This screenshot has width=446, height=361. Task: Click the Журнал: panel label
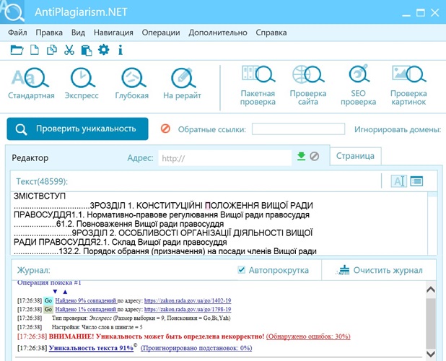(34, 270)
